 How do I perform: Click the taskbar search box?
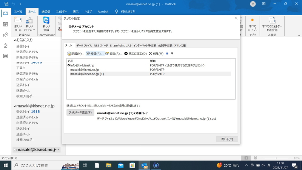(x=45, y=165)
